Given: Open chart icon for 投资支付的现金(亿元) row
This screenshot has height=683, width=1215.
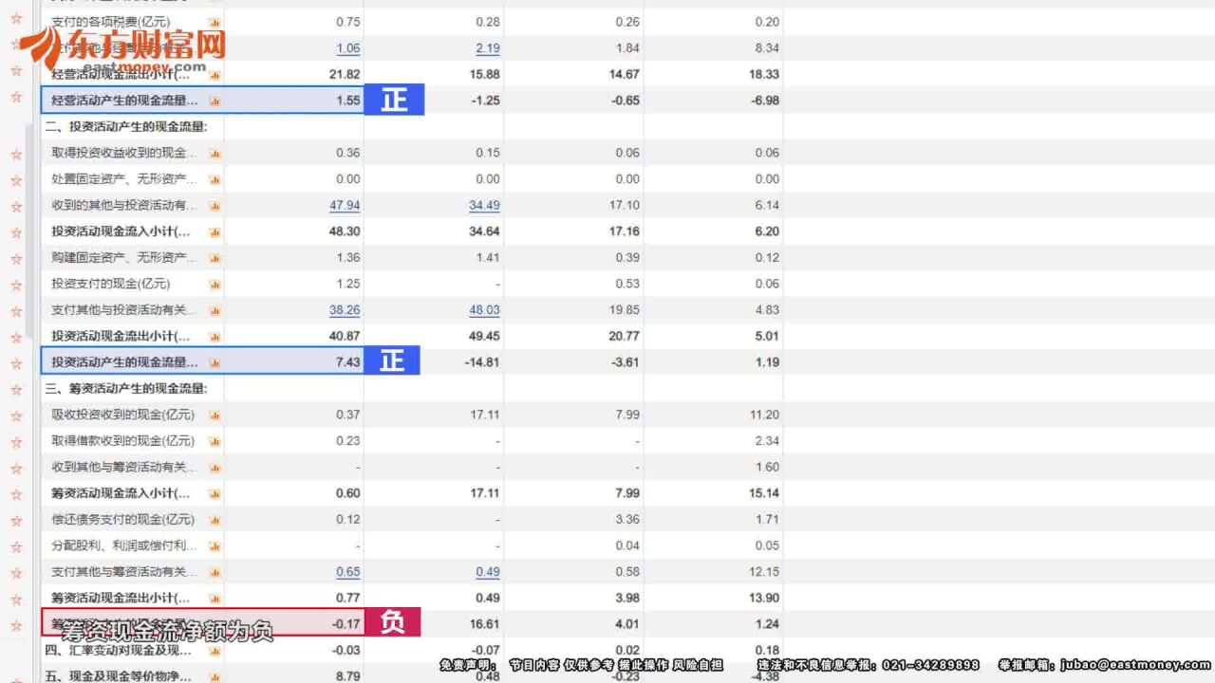Looking at the screenshot, I should [215, 285].
